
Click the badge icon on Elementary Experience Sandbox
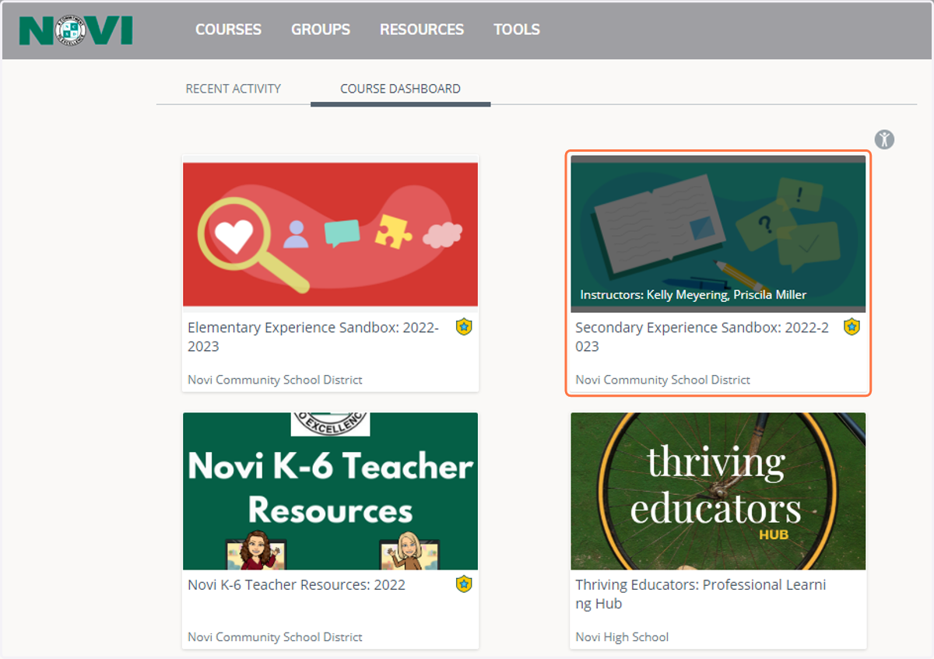pyautogui.click(x=464, y=327)
